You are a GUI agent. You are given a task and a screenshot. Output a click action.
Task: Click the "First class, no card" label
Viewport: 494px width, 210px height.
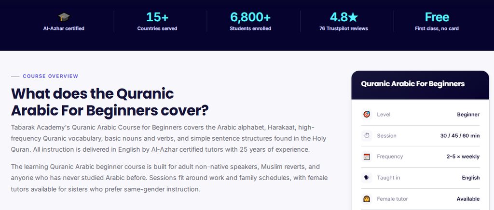click(437, 28)
